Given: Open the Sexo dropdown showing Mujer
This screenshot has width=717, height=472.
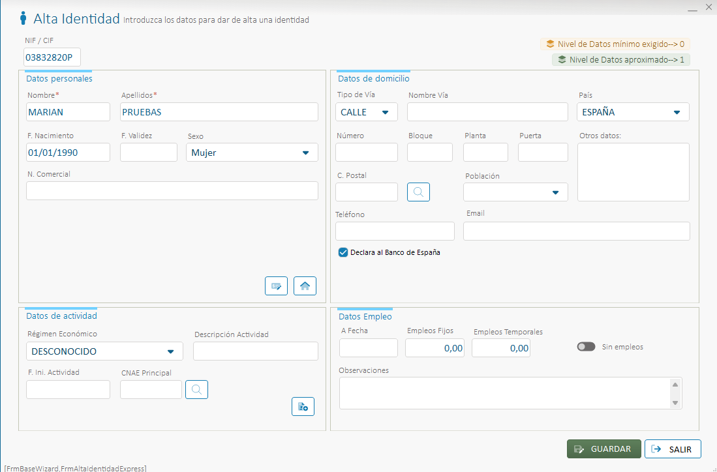Looking at the screenshot, I should [252, 153].
